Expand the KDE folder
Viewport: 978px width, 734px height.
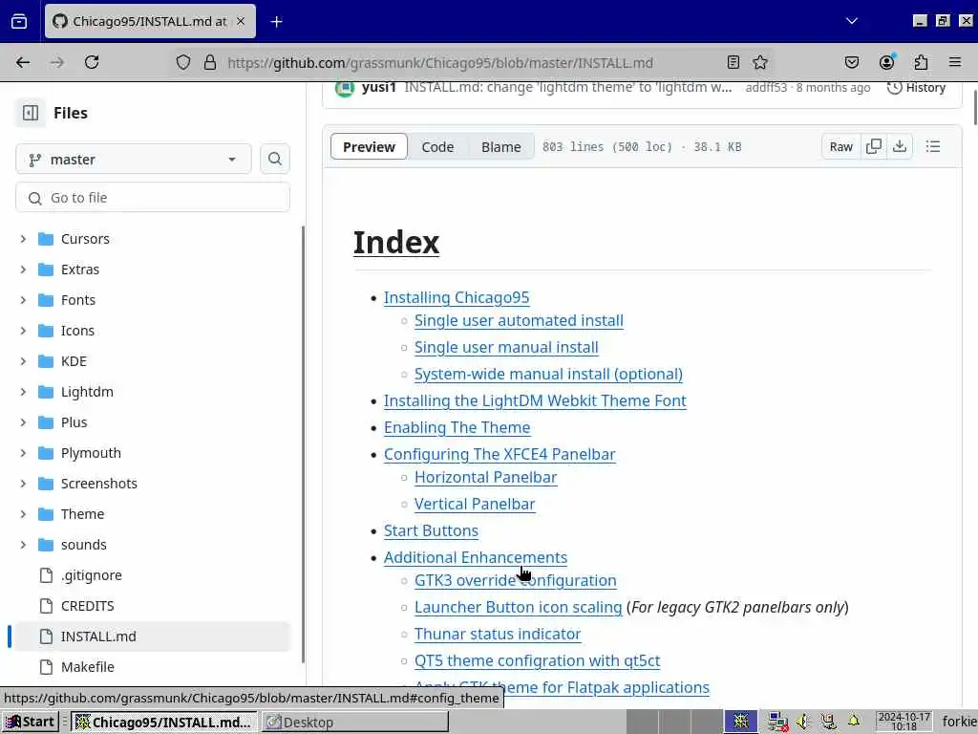tap(23, 361)
